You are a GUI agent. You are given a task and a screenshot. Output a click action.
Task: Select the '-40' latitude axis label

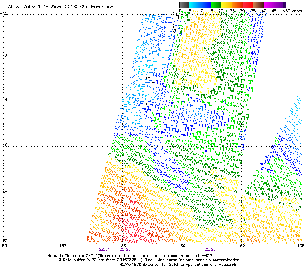[x=4, y=14]
